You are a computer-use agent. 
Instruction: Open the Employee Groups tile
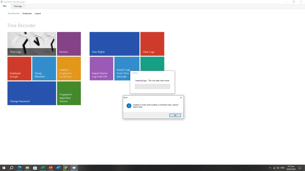point(19,69)
